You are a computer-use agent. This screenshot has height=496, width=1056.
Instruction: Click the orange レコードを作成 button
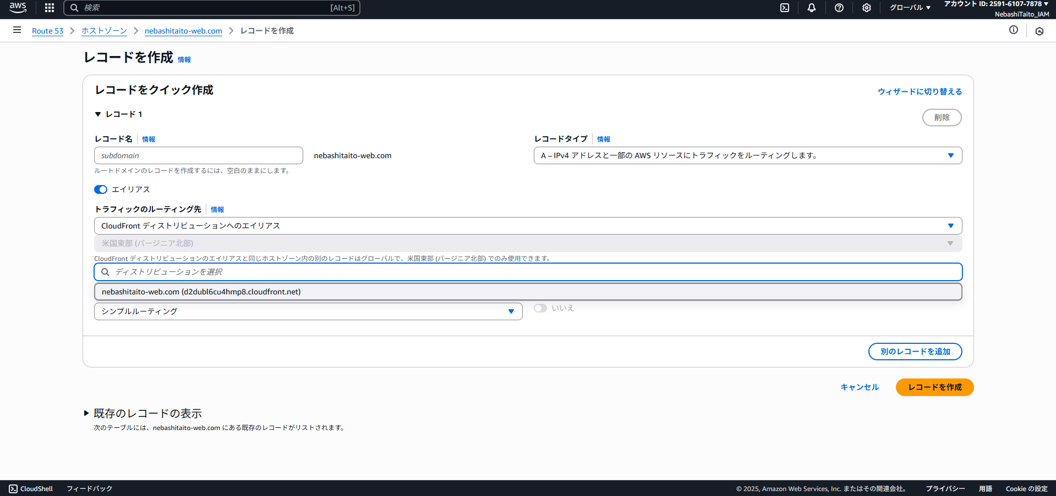tap(935, 387)
